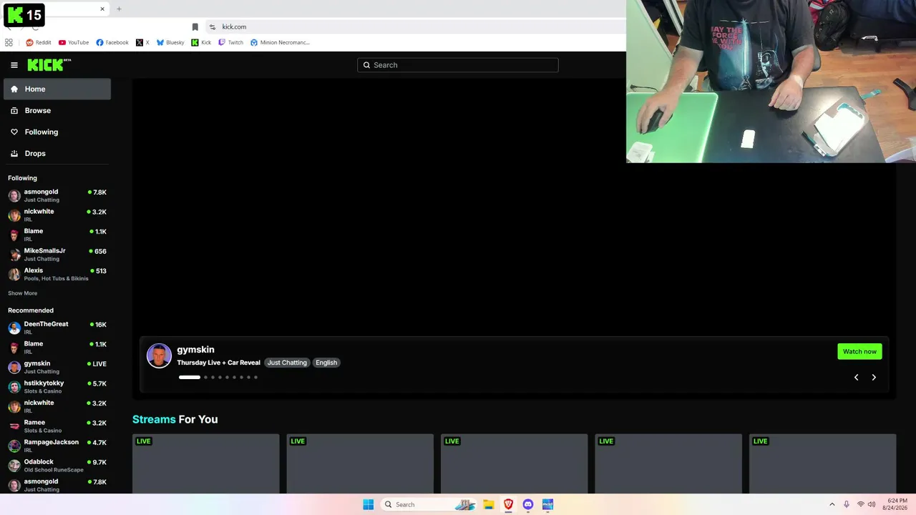Launch File Explorer from the taskbar
This screenshot has height=515, width=916.
(x=488, y=504)
